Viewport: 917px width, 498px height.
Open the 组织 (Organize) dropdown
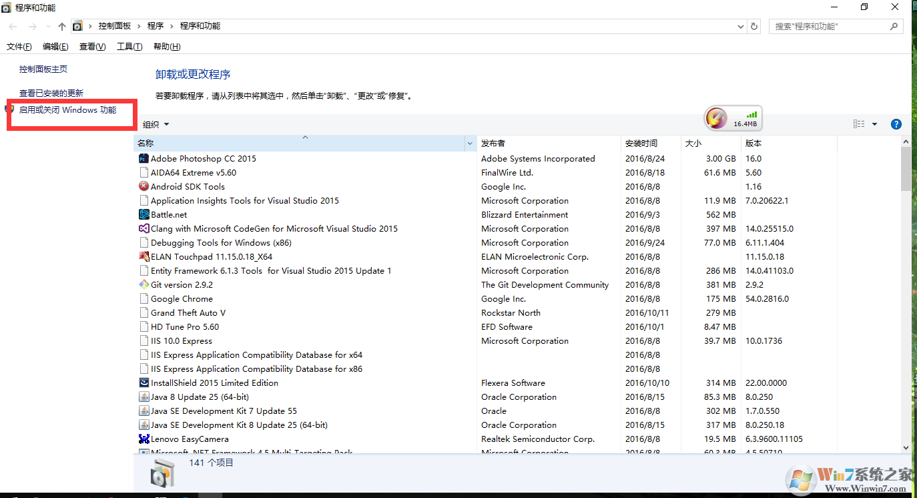pos(156,123)
